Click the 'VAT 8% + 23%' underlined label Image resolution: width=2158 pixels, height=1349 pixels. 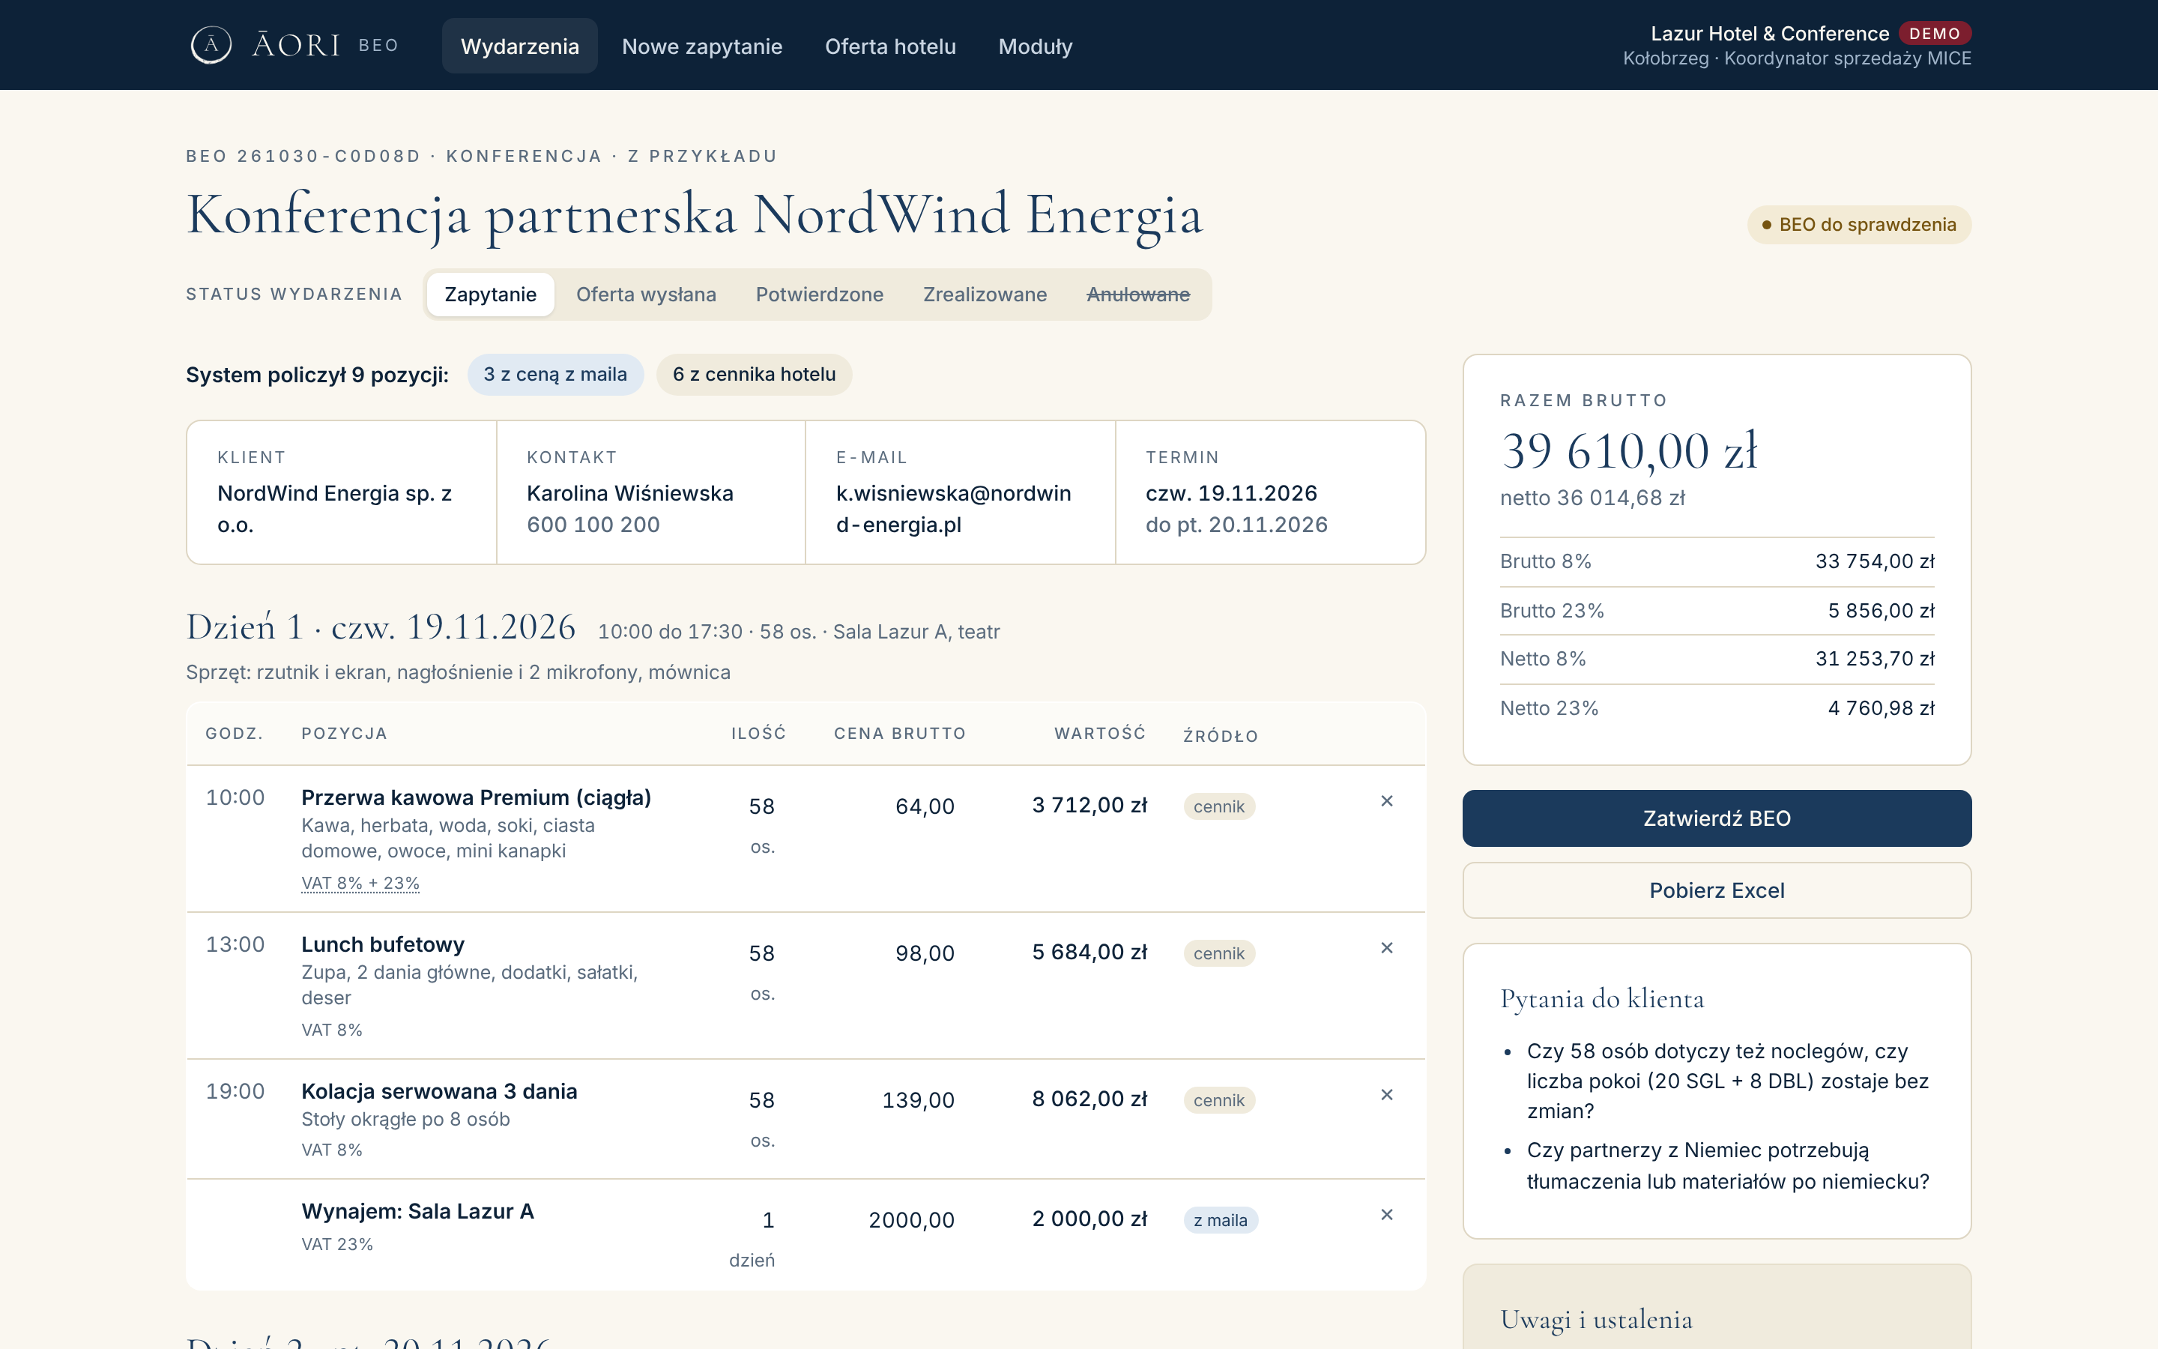click(360, 884)
